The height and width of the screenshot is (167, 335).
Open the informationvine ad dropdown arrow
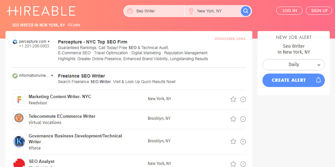[52, 76]
